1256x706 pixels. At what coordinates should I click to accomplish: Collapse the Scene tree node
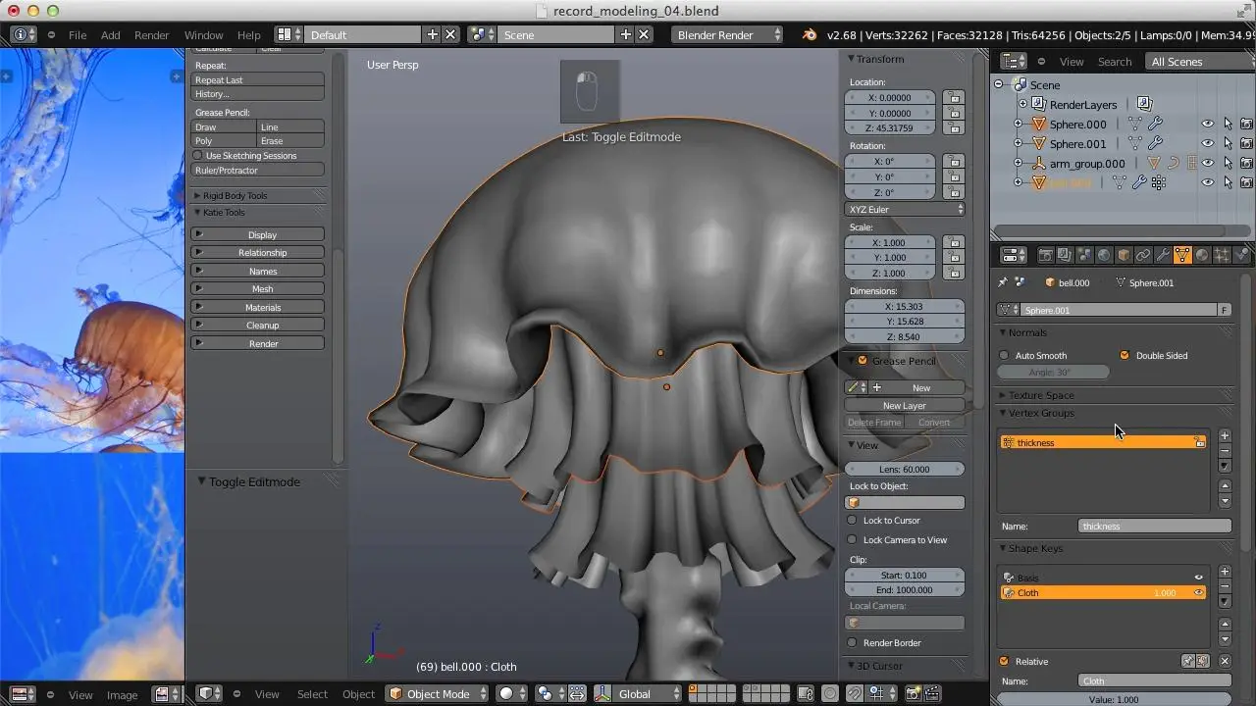pos(999,85)
